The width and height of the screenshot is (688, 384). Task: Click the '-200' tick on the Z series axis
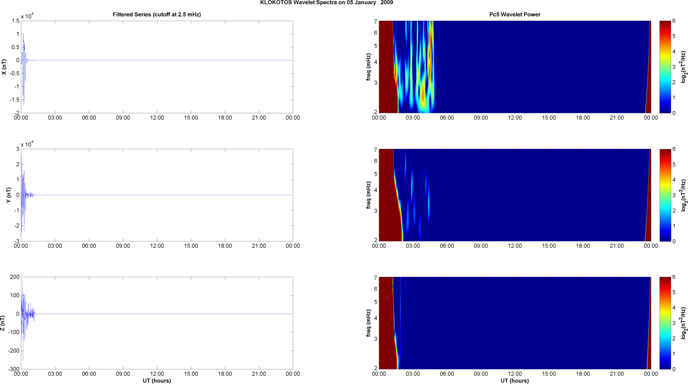[x=13, y=351]
